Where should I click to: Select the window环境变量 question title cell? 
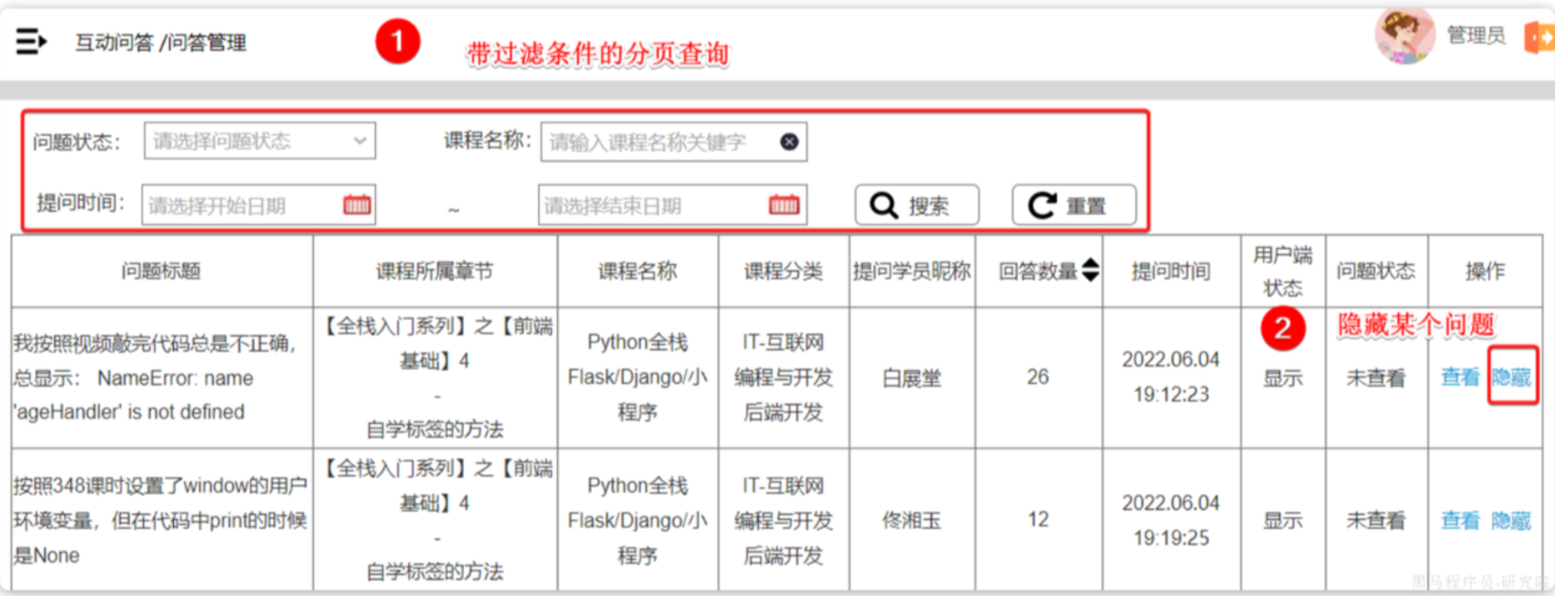(x=161, y=520)
